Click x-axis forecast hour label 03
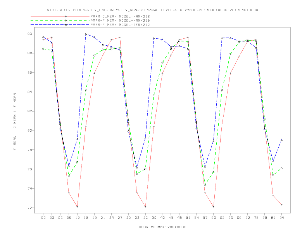 [x=52, y=218]
